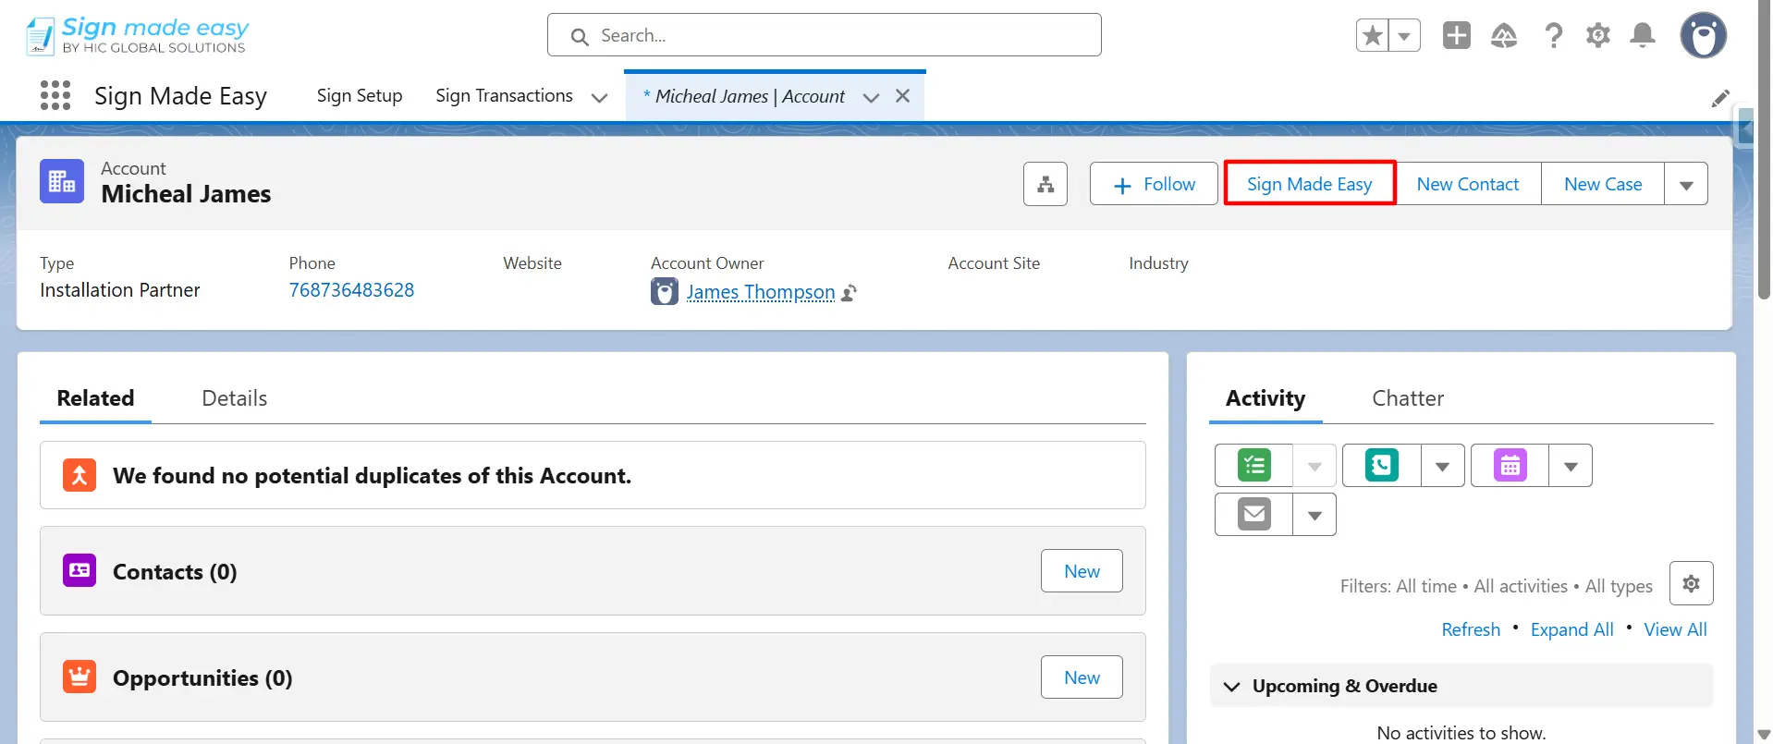This screenshot has height=744, width=1773.
Task: Call phone number 768736483628
Action: [x=351, y=290]
